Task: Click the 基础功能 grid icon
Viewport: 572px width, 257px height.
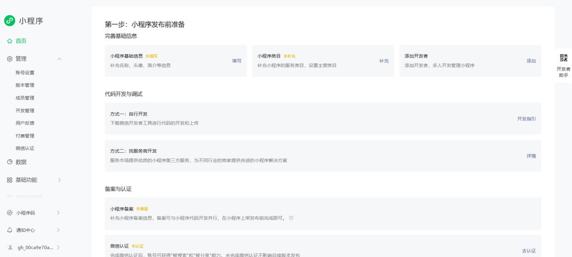Action: [x=10, y=180]
